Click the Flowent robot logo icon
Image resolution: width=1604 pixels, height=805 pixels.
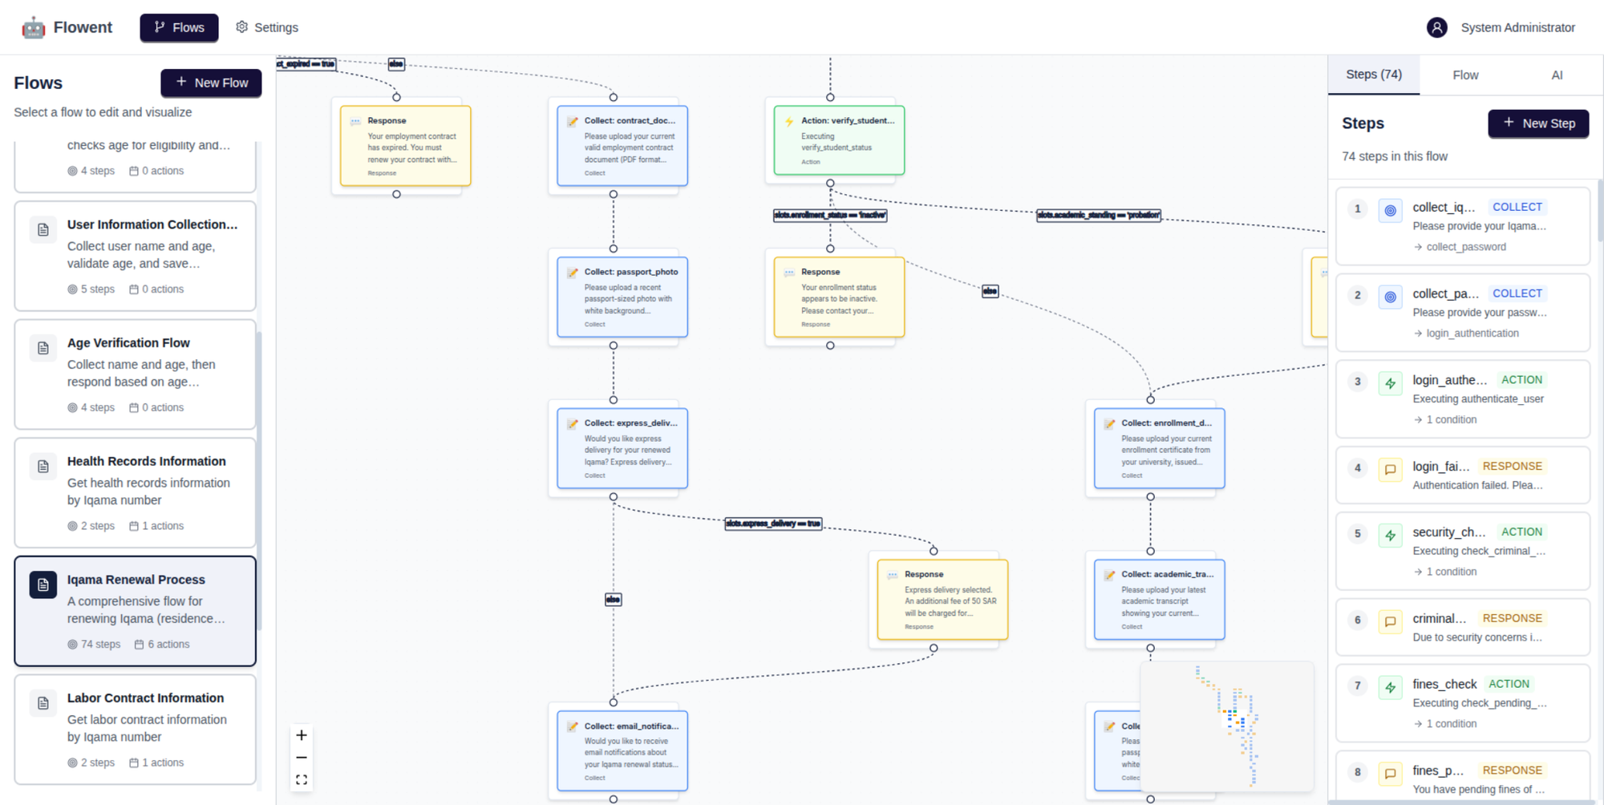point(33,27)
